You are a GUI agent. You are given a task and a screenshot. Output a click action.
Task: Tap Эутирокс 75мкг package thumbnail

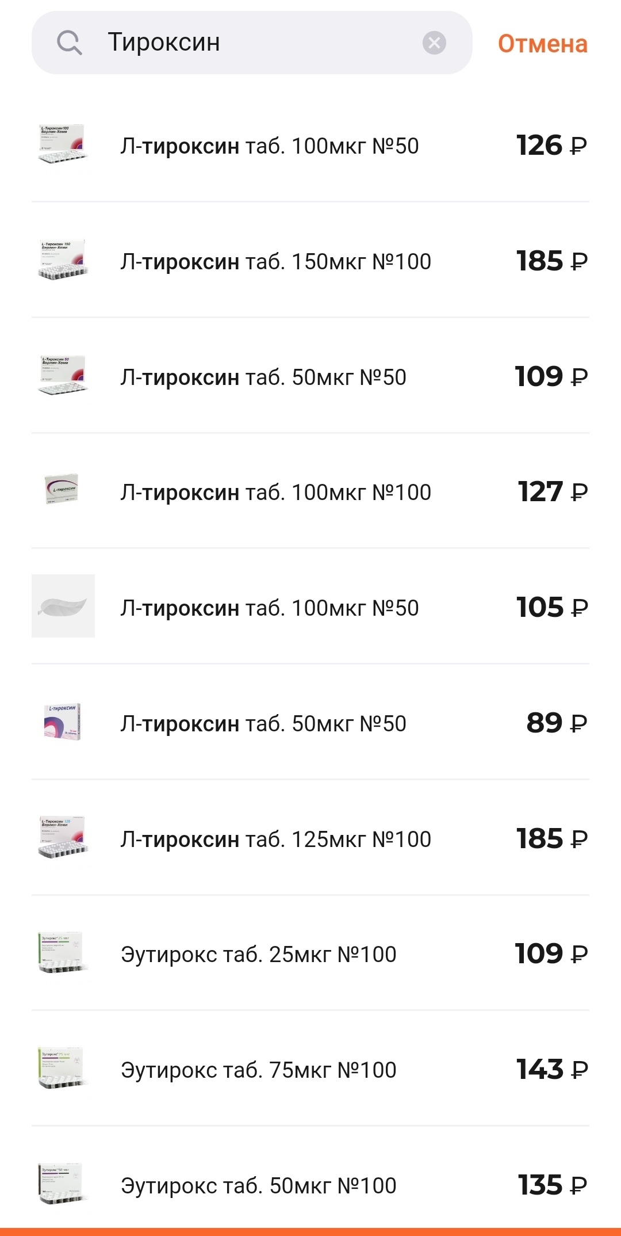[x=63, y=1068]
